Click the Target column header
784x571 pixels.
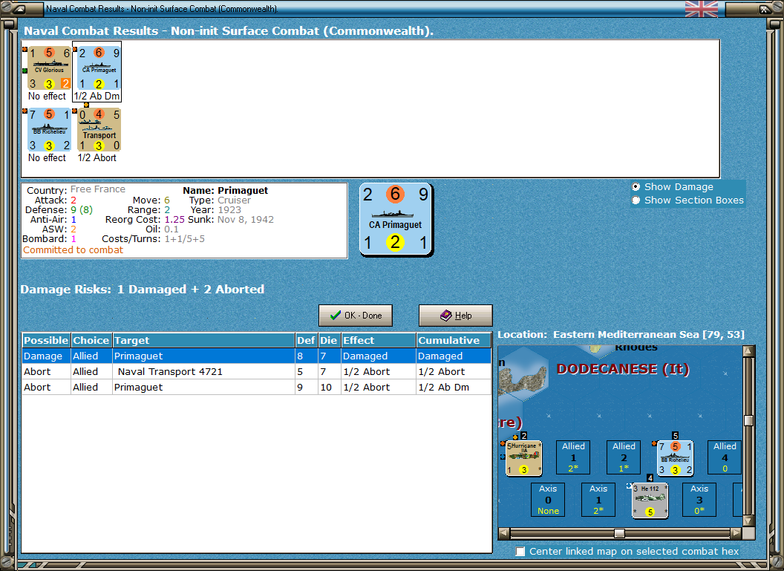[203, 340]
